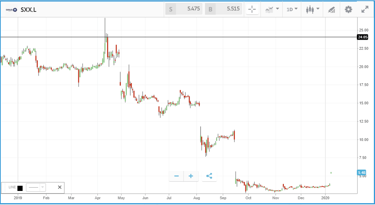
Task: Click the 20.00 price axis label
Action: coord(364,67)
